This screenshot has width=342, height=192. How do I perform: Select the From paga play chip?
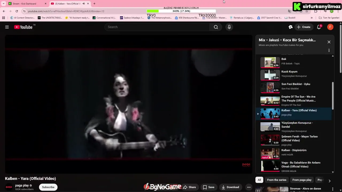302,180
